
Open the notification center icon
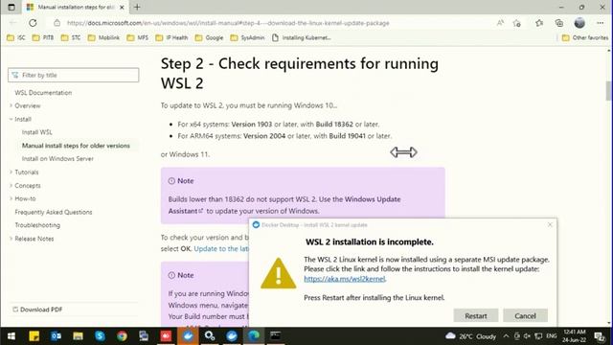point(600,336)
